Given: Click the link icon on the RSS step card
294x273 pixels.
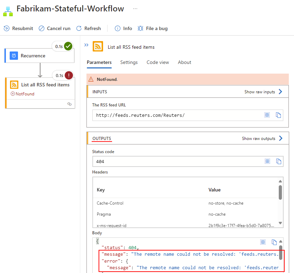Looking at the screenshot, I should click(x=70, y=104).
